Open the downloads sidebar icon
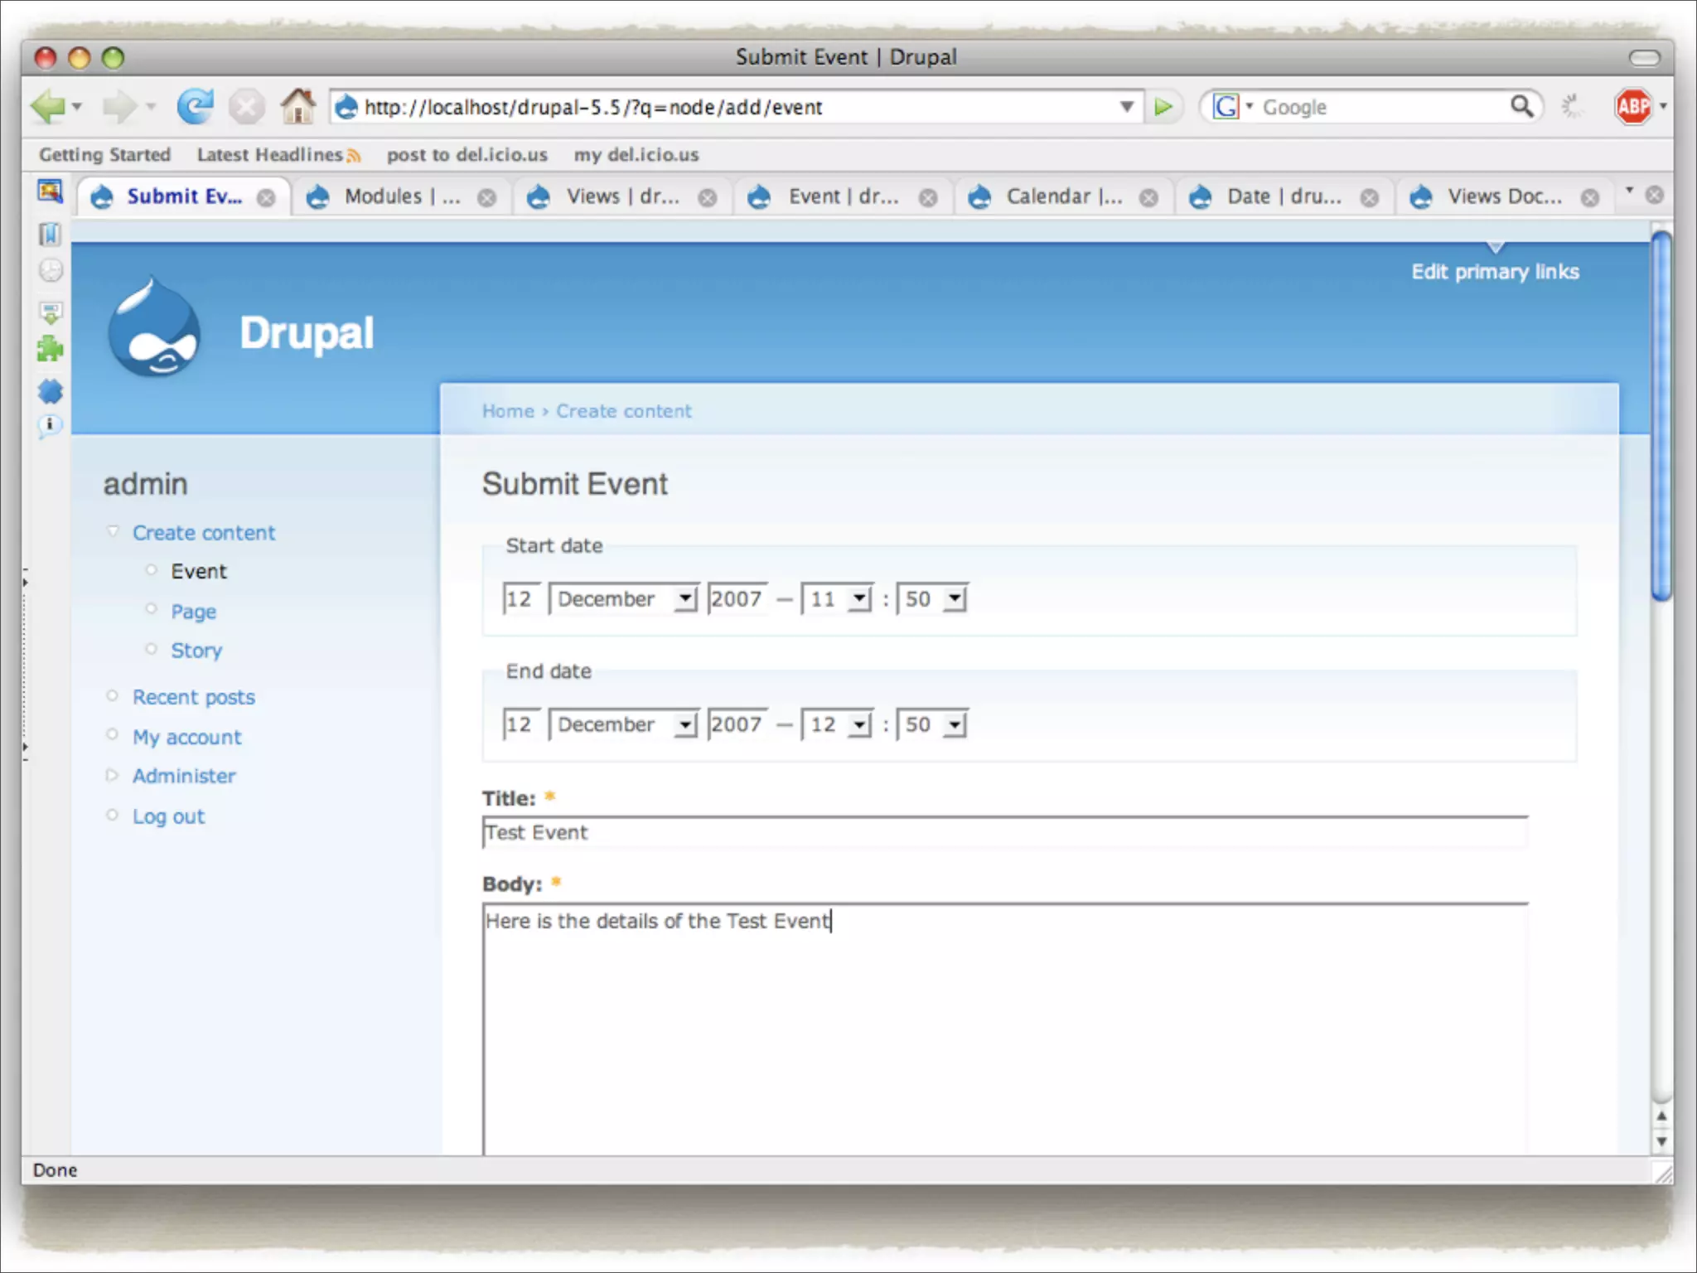 click(x=51, y=312)
